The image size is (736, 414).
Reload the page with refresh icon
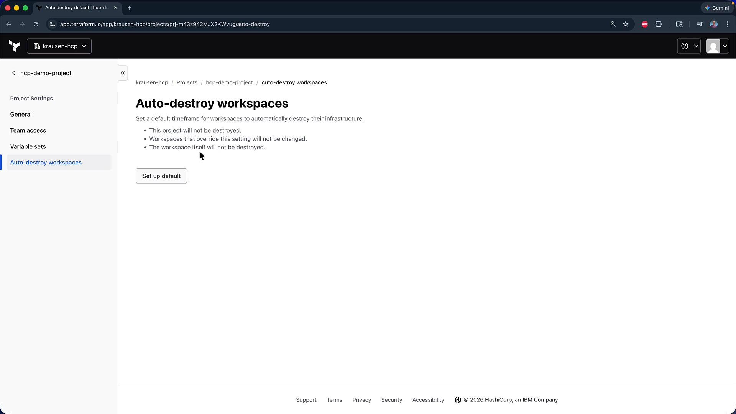36,24
